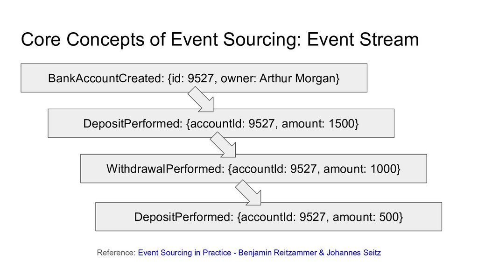Select the DepositPerformed box with amount 500
This screenshot has width=478, height=269.
pyautogui.click(x=268, y=217)
